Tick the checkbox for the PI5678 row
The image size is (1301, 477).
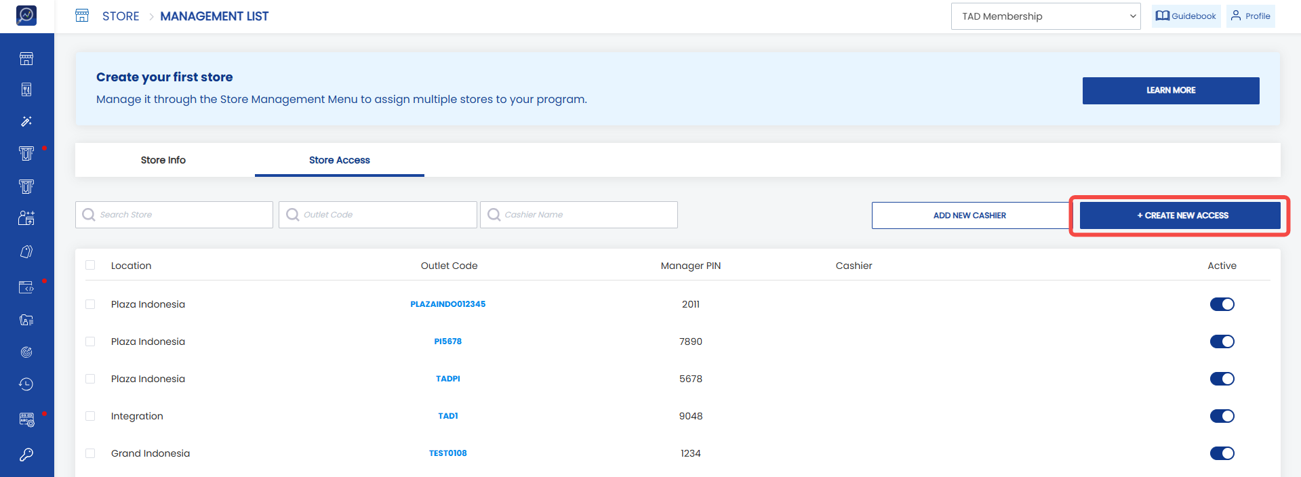90,341
